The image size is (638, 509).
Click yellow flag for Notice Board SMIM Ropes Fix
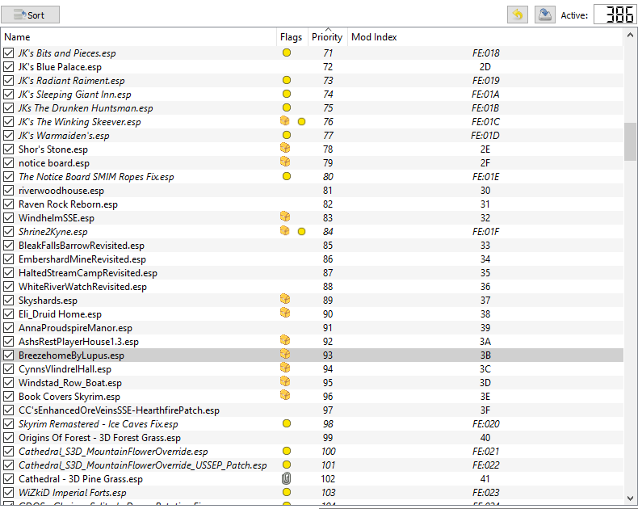(287, 176)
